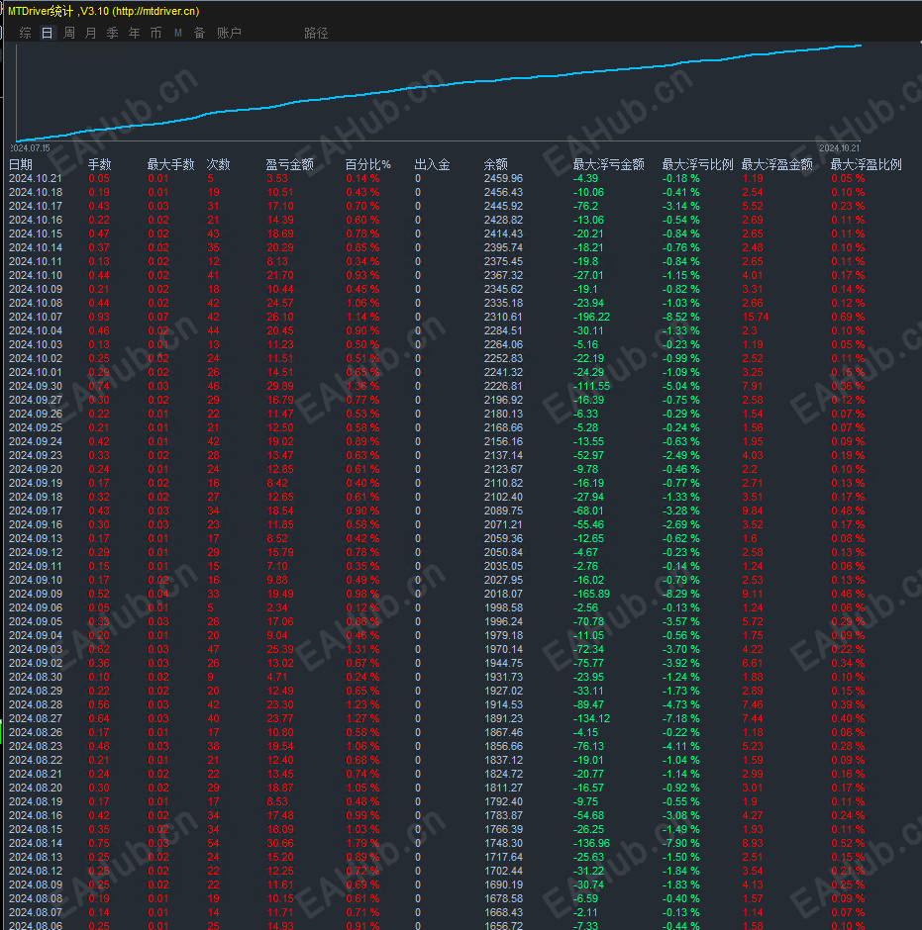Screen dimensions: 922x930
Task: Switch to the 综 summary tab
Action: (25, 34)
